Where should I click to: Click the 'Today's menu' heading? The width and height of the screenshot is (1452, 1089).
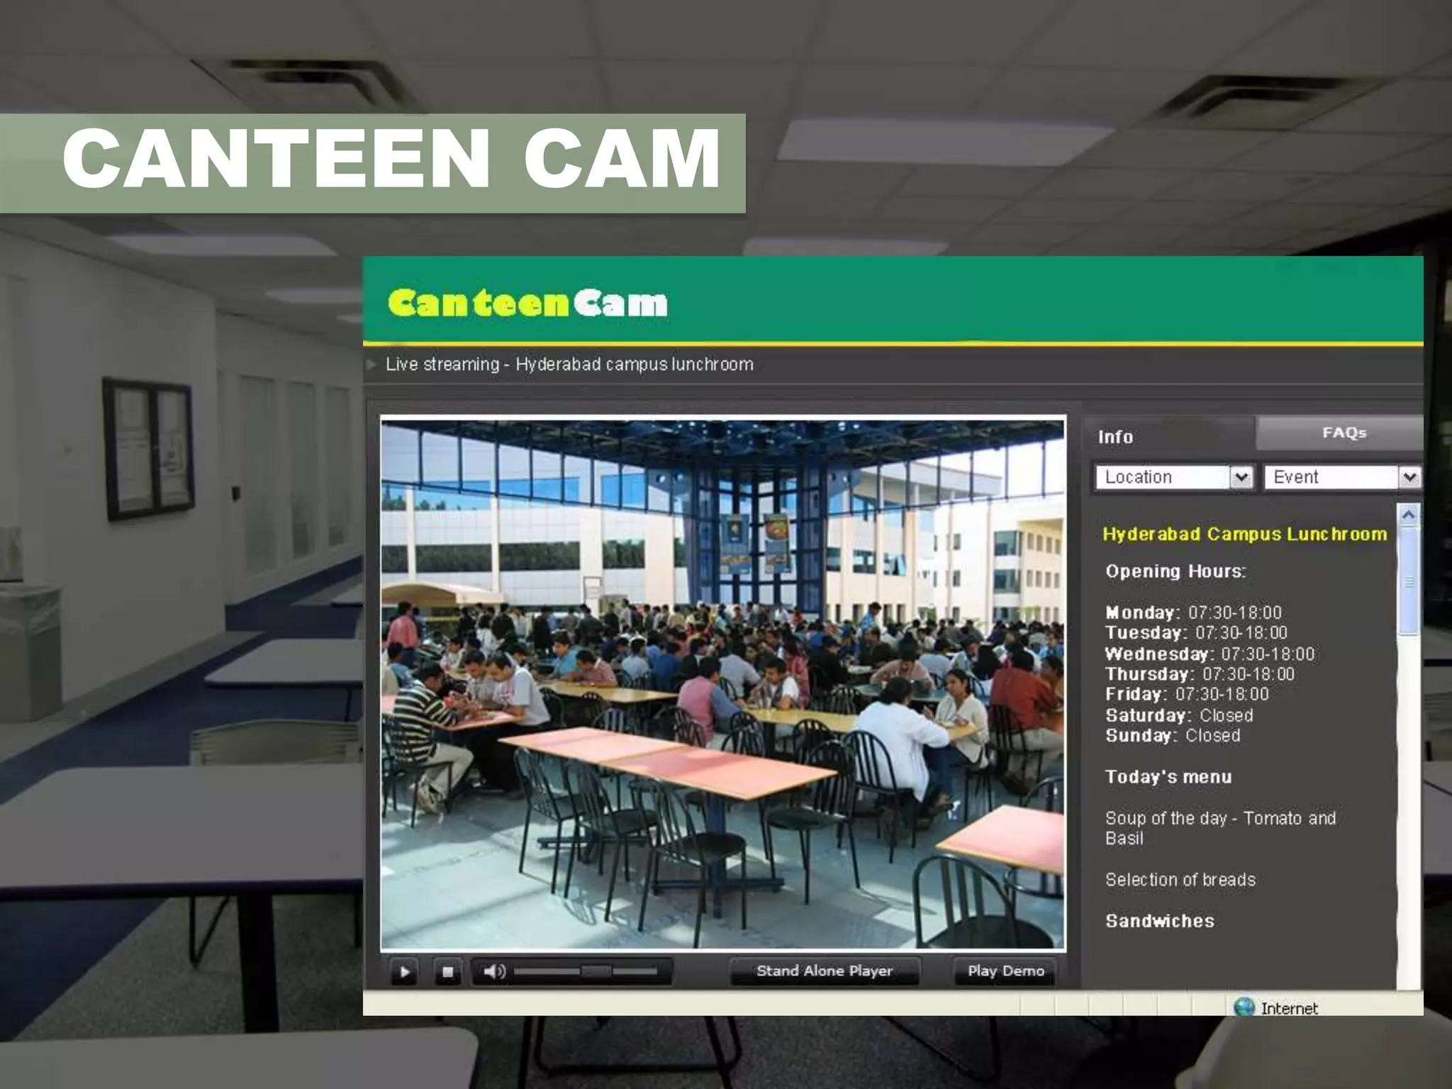(1168, 777)
